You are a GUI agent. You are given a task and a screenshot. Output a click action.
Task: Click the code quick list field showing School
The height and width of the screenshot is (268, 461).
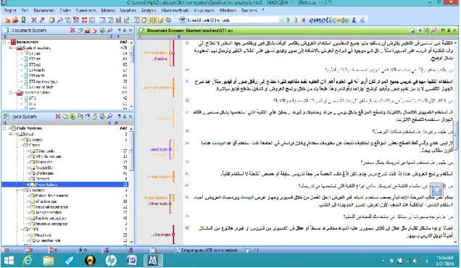[x=232, y=20]
